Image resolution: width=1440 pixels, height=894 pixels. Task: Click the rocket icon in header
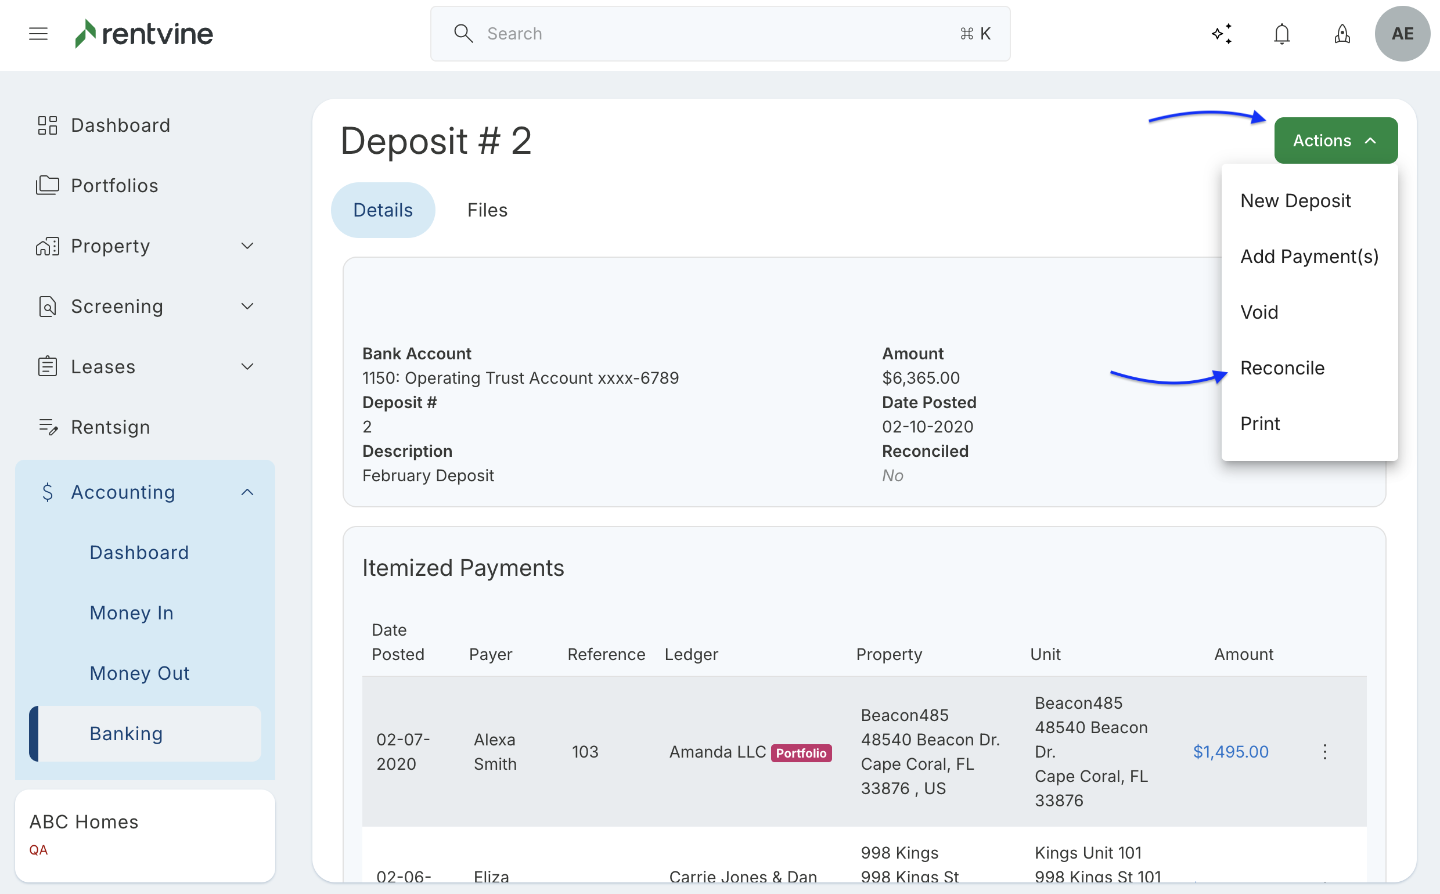1342,34
